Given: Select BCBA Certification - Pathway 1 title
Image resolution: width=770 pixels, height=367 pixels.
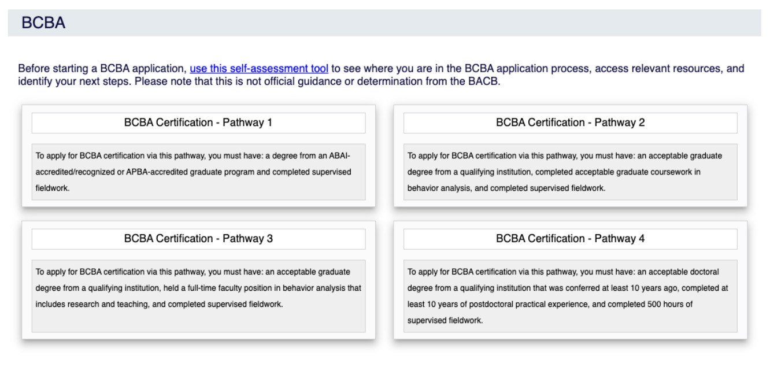Looking at the screenshot, I should (198, 123).
